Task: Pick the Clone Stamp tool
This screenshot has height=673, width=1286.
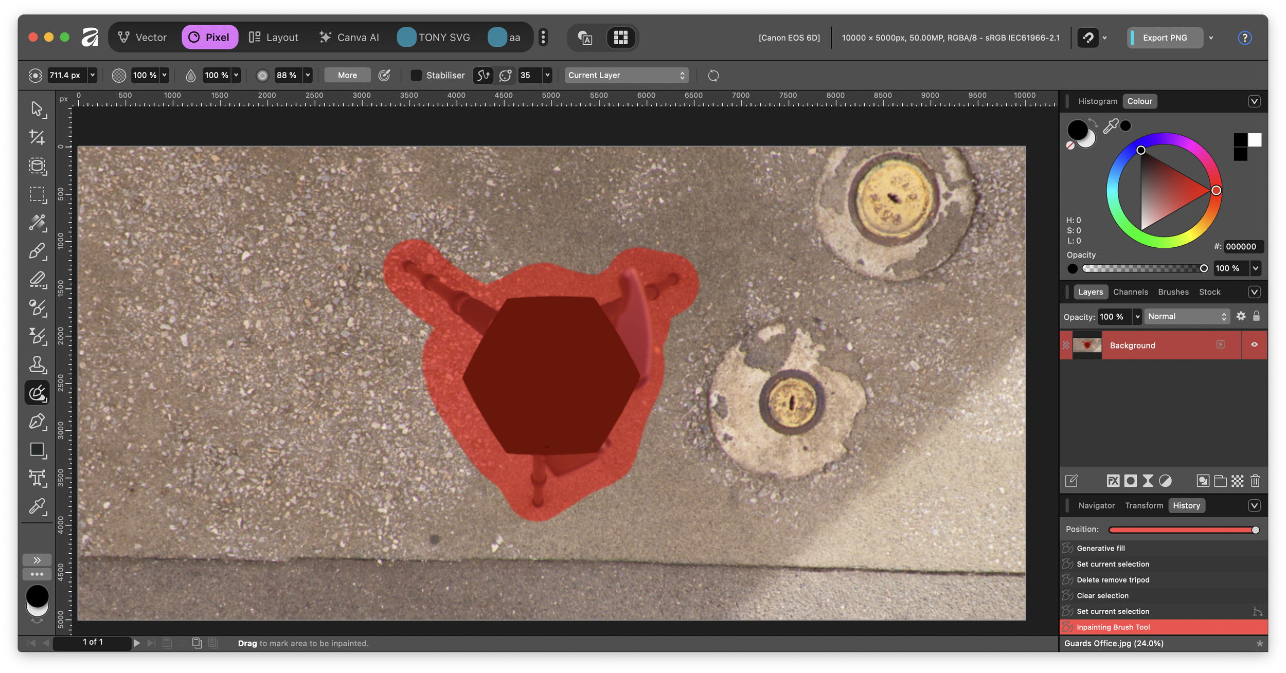Action: click(x=37, y=365)
